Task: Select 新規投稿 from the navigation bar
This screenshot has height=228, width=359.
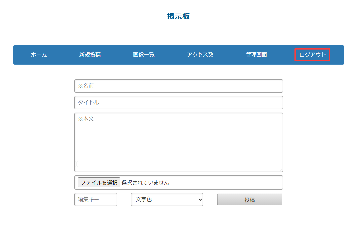Action: [90, 55]
